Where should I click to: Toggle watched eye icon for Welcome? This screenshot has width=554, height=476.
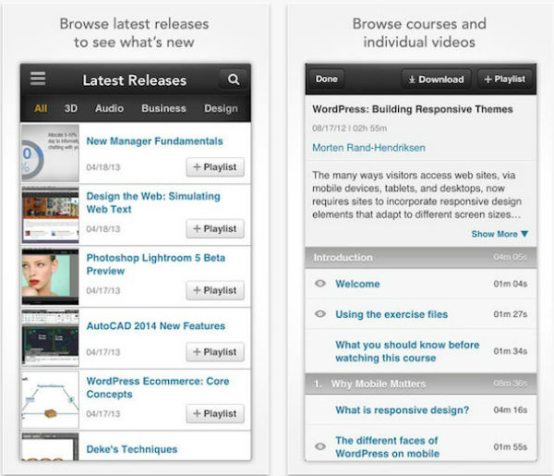pos(320,284)
